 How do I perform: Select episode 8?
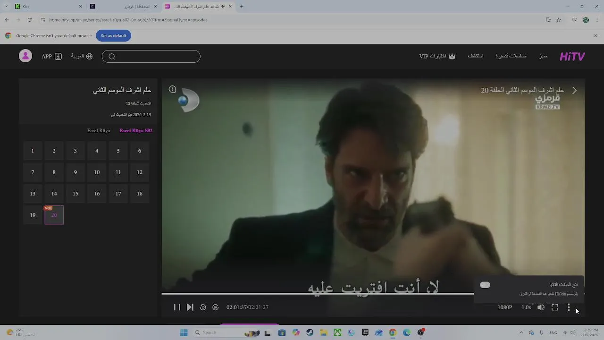(54, 172)
